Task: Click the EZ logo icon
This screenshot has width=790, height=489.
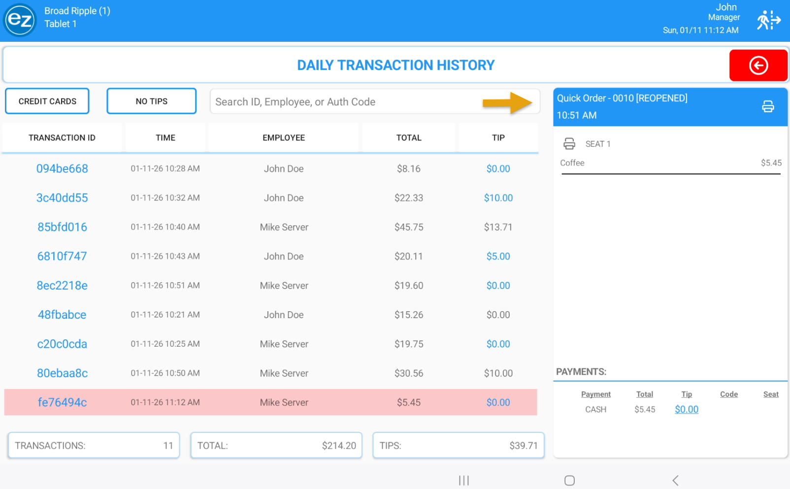Action: (x=20, y=20)
